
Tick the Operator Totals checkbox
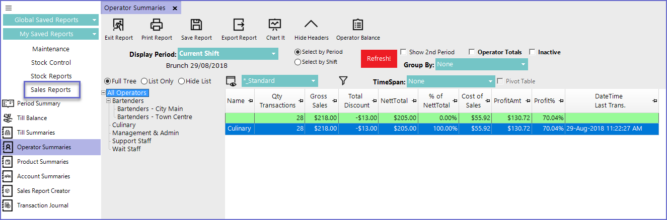pyautogui.click(x=472, y=52)
